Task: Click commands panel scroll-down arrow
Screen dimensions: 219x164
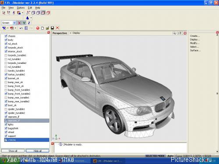Action: coord(217,152)
